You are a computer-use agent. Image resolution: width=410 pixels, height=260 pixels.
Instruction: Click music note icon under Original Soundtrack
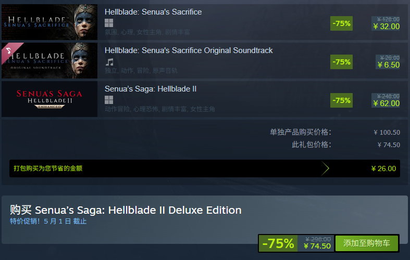109,61
